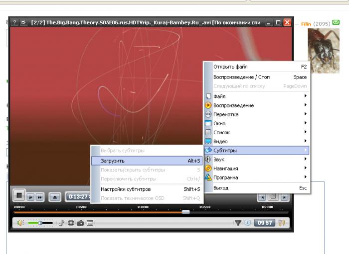The image size is (349, 254).
Task: Mute sound via the speaker icon
Action: point(20,223)
